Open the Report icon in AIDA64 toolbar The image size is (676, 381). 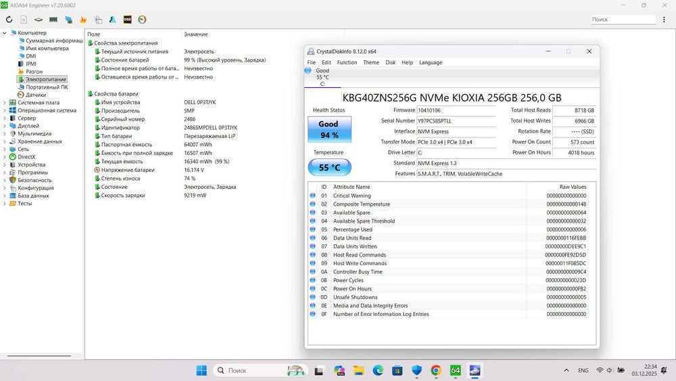pos(24,20)
